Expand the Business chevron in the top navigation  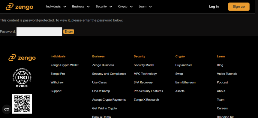coord(88,7)
